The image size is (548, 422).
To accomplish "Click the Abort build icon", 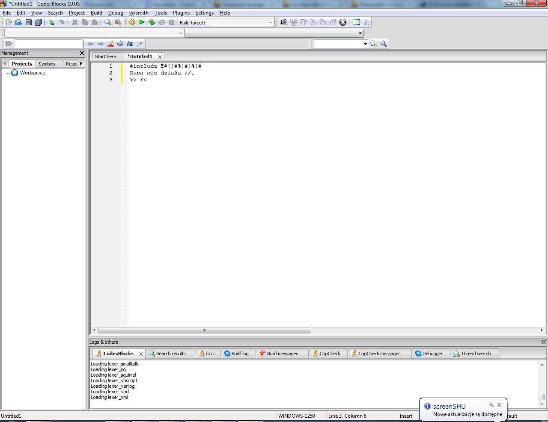I will [x=172, y=22].
